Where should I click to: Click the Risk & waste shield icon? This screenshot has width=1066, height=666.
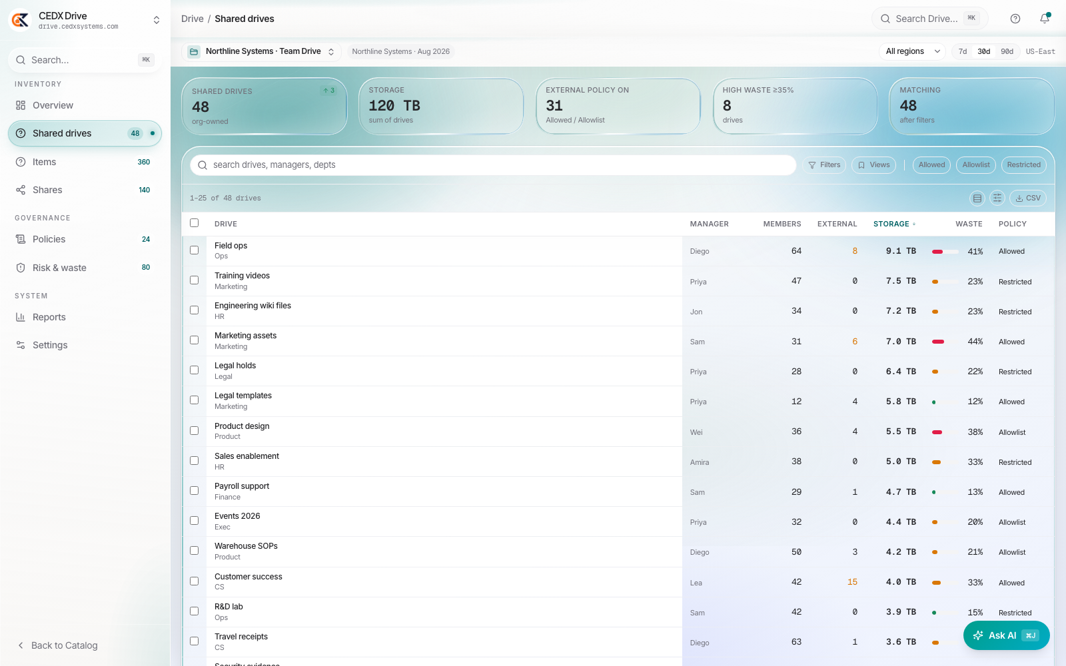21,268
